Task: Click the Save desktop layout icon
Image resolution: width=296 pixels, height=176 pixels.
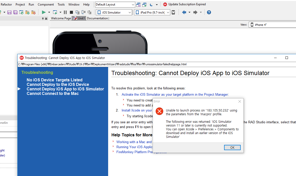Action: point(138,5)
